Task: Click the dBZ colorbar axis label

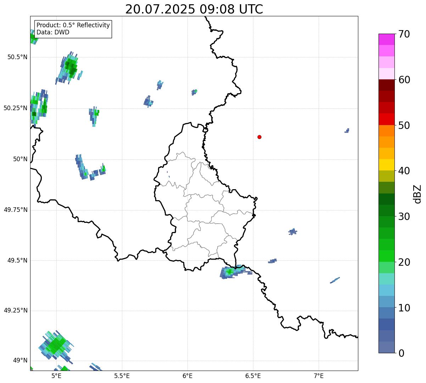Action: [x=418, y=193]
